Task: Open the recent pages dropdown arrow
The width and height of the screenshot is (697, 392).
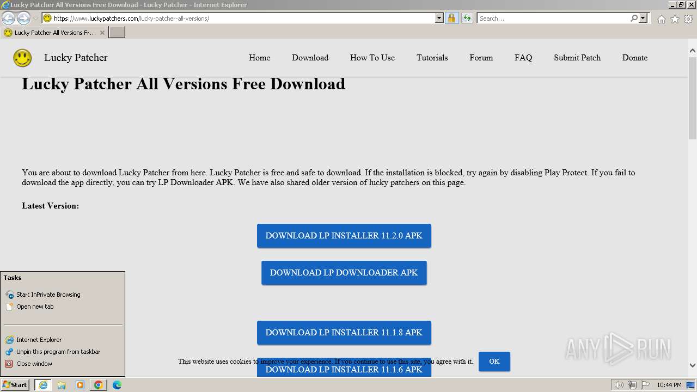Action: pyautogui.click(x=35, y=19)
